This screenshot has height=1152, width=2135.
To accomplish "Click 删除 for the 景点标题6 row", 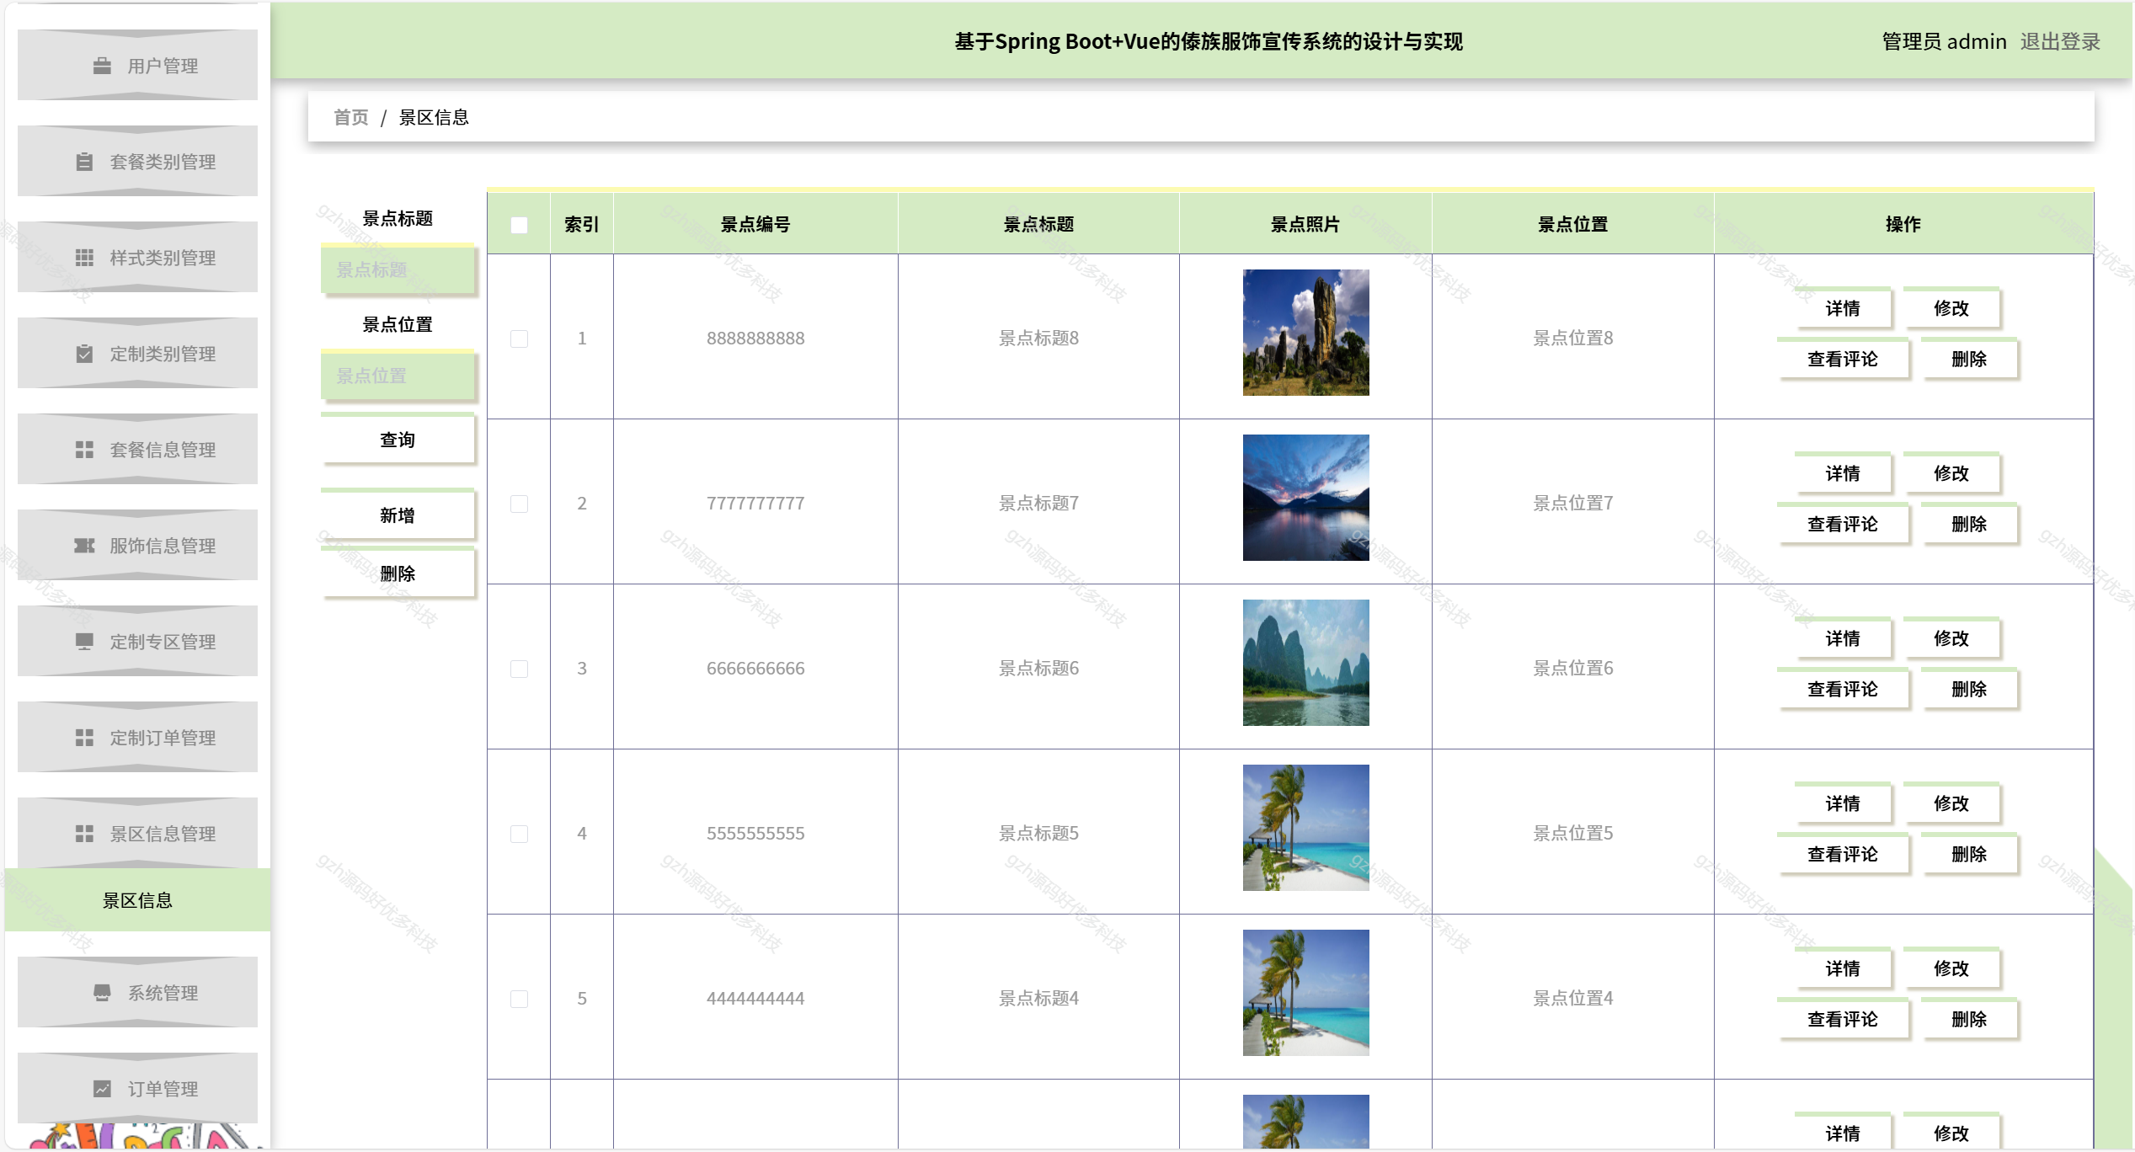I will [1969, 689].
